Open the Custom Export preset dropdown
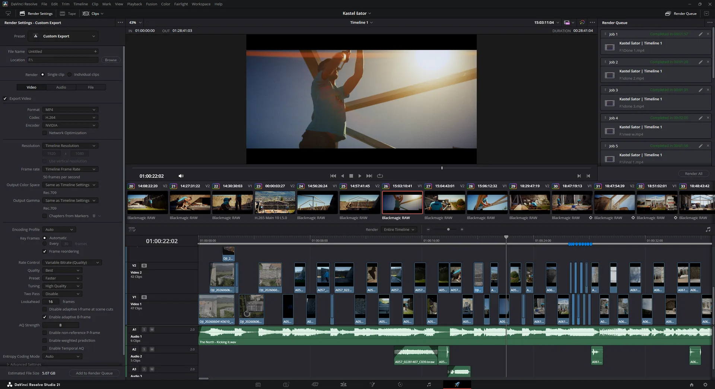Viewport: 715px width, 389px height. [64, 36]
